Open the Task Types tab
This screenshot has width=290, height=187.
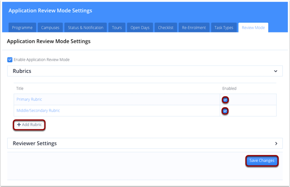pyautogui.click(x=224, y=28)
